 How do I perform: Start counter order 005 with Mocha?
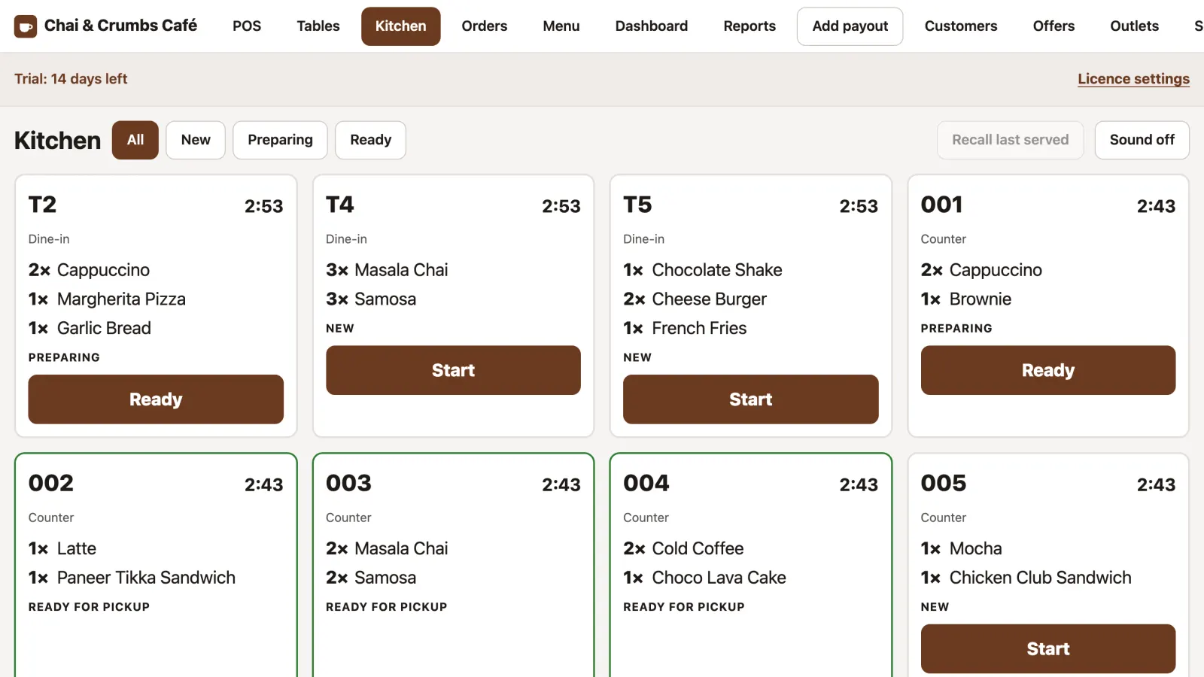[1048, 648]
